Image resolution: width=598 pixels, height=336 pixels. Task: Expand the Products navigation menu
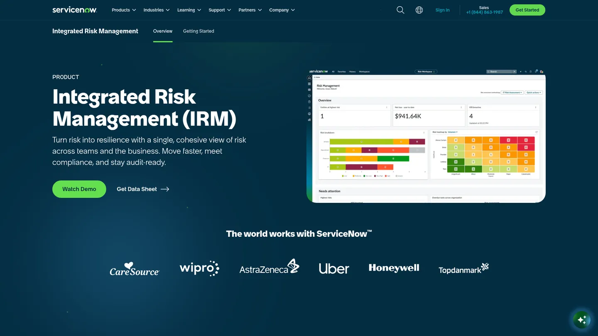click(124, 10)
